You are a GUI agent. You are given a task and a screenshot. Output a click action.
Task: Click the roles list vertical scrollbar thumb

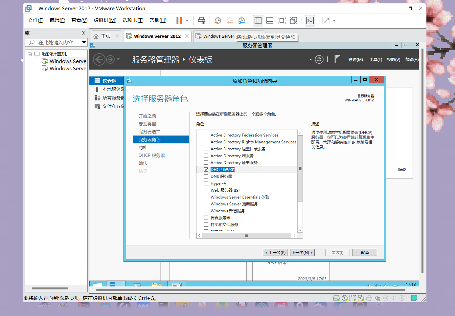(300, 169)
